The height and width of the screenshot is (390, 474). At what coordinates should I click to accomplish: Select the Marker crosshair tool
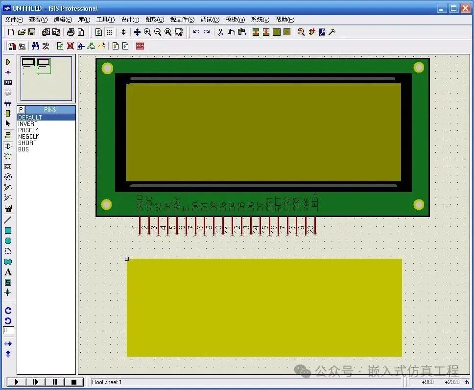point(8,292)
